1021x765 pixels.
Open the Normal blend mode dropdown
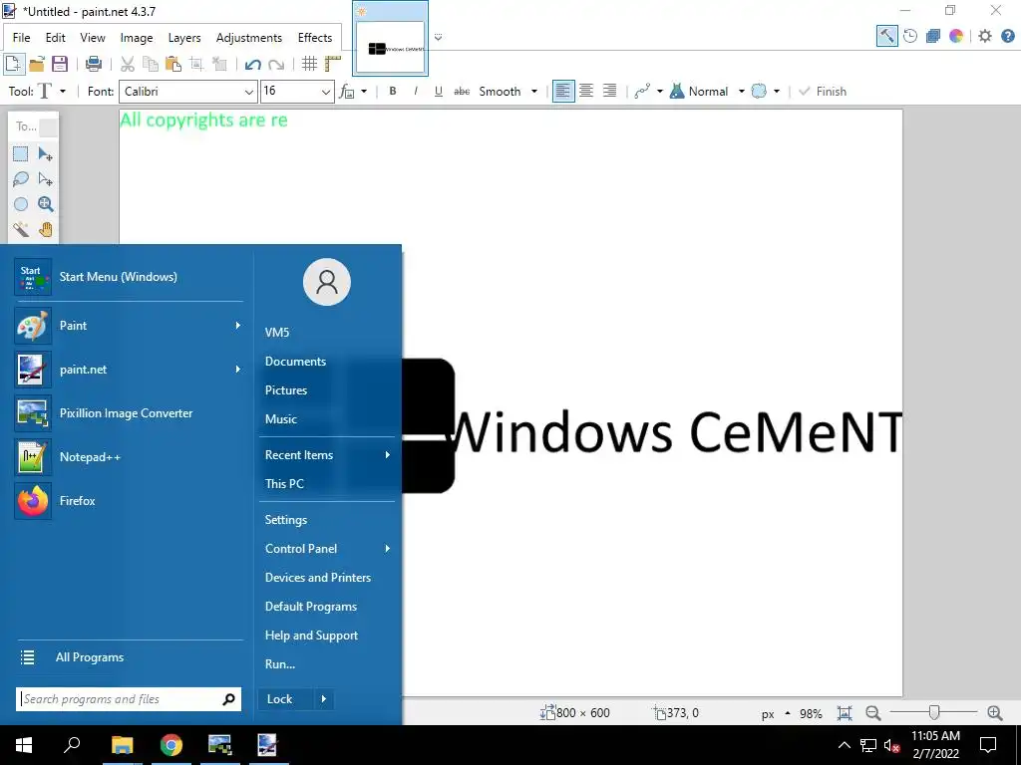(741, 91)
